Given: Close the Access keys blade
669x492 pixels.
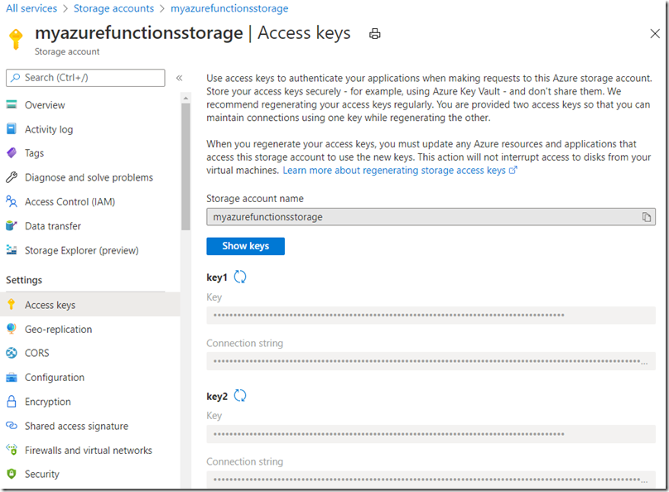Looking at the screenshot, I should coord(654,34).
